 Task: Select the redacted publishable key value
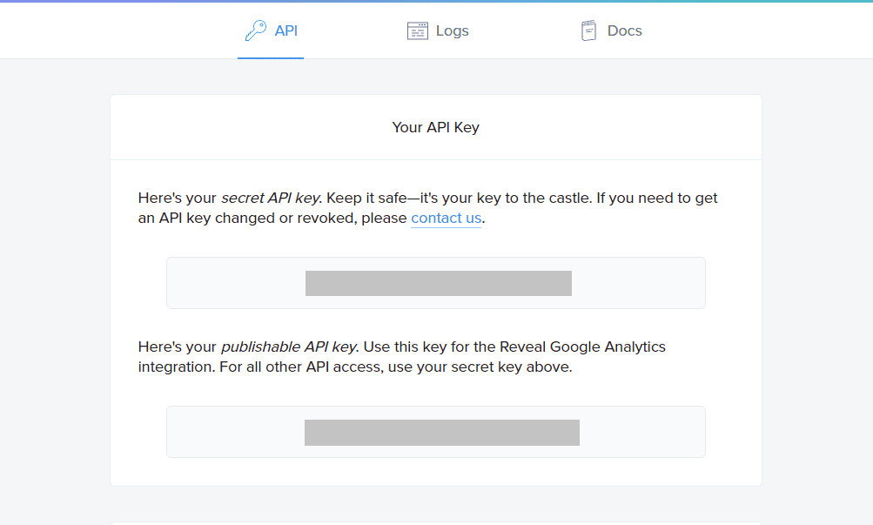click(x=441, y=433)
